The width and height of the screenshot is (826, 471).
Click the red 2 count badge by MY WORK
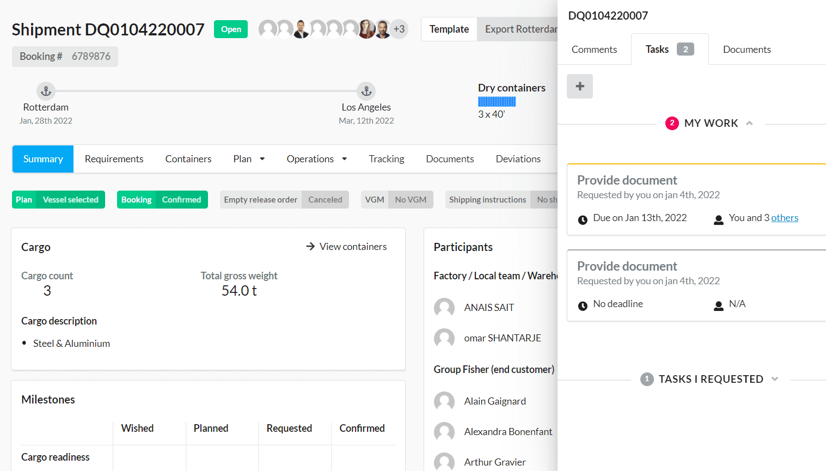[672, 123]
